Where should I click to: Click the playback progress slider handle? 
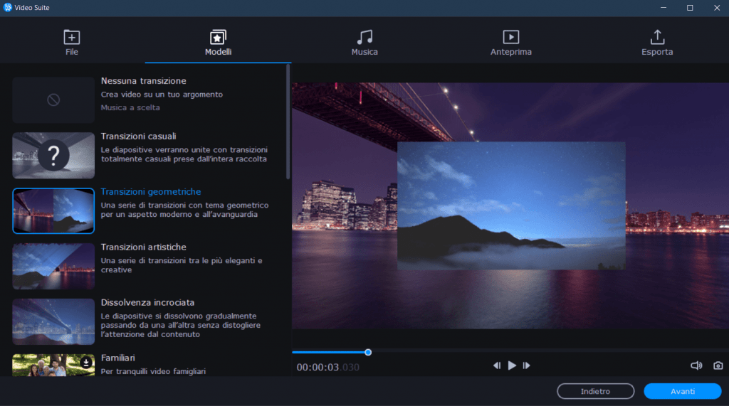click(368, 352)
